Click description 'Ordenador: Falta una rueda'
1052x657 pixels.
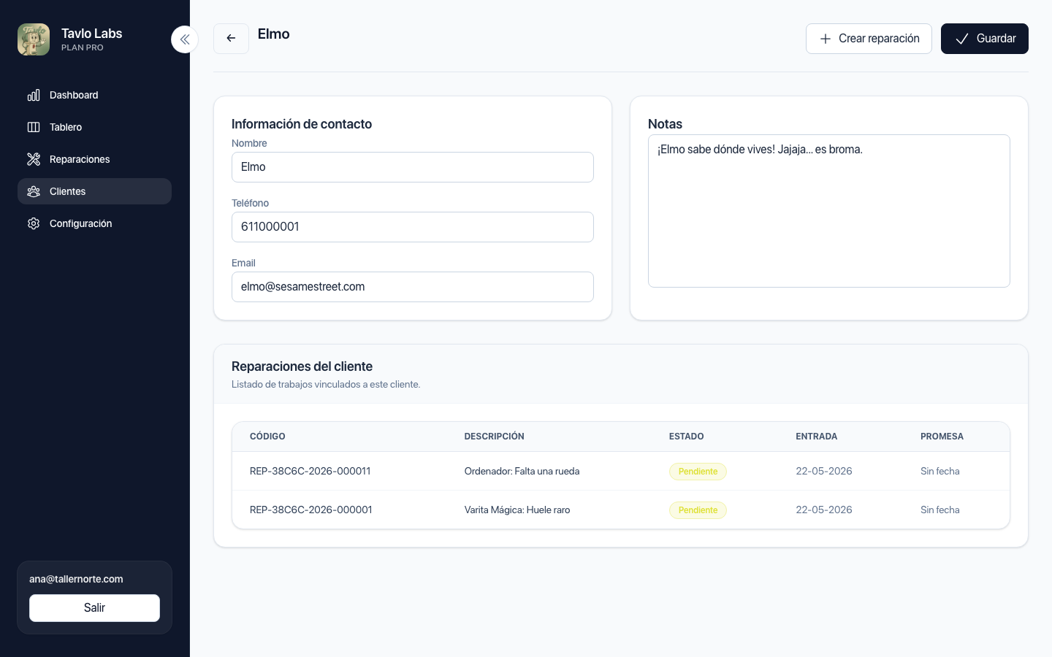click(x=522, y=471)
